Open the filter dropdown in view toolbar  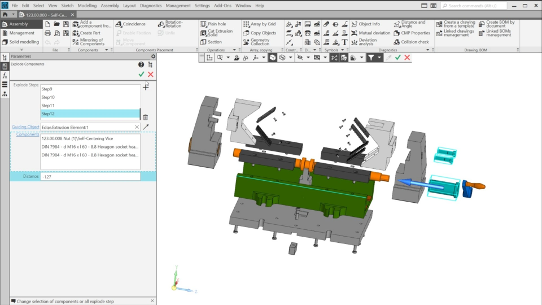[379, 58]
